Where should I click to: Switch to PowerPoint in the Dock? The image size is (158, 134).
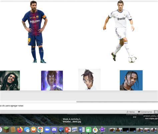click(x=68, y=130)
